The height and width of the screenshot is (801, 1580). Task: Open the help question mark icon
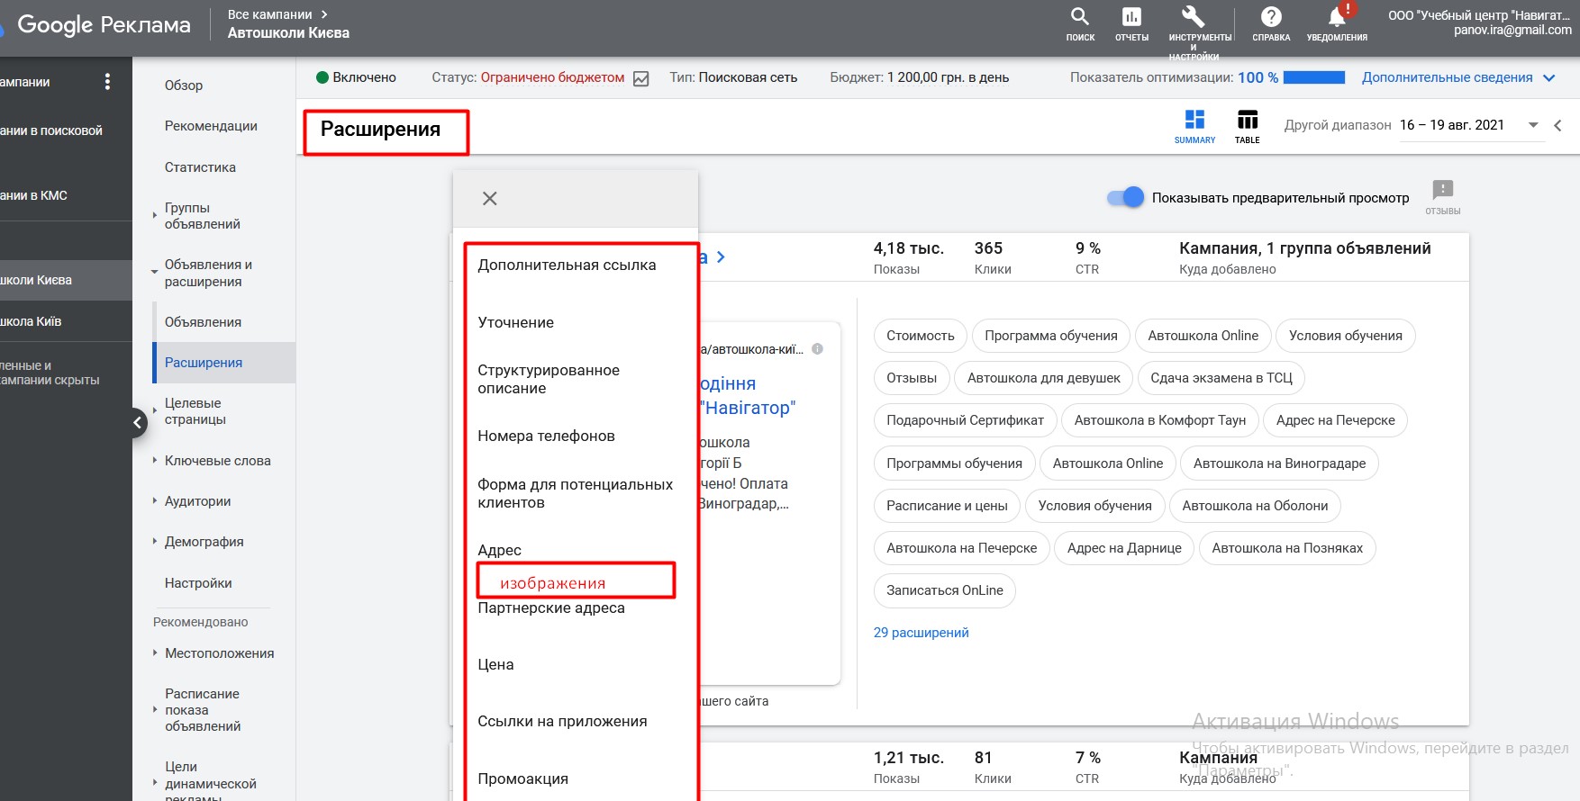tap(1271, 17)
